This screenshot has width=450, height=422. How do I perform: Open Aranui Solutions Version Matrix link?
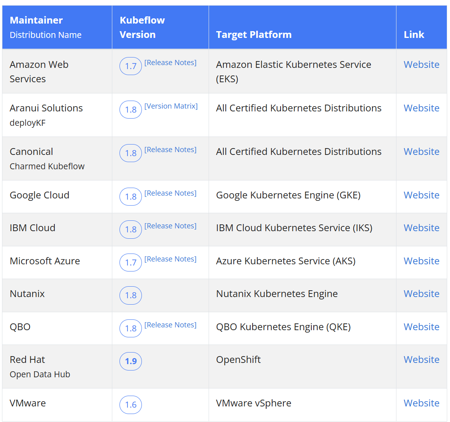(x=171, y=106)
